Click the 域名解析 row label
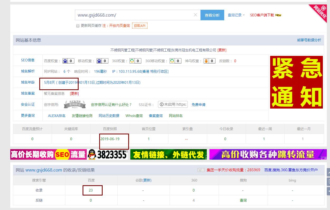Screen dimensions: 330x210 [x=28, y=71]
